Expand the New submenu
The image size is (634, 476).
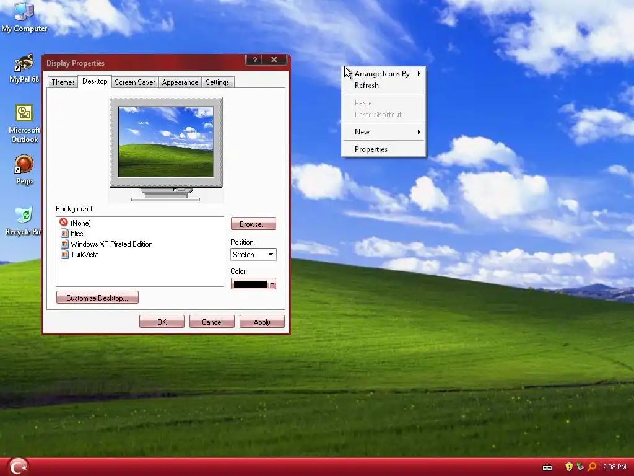pyautogui.click(x=383, y=131)
